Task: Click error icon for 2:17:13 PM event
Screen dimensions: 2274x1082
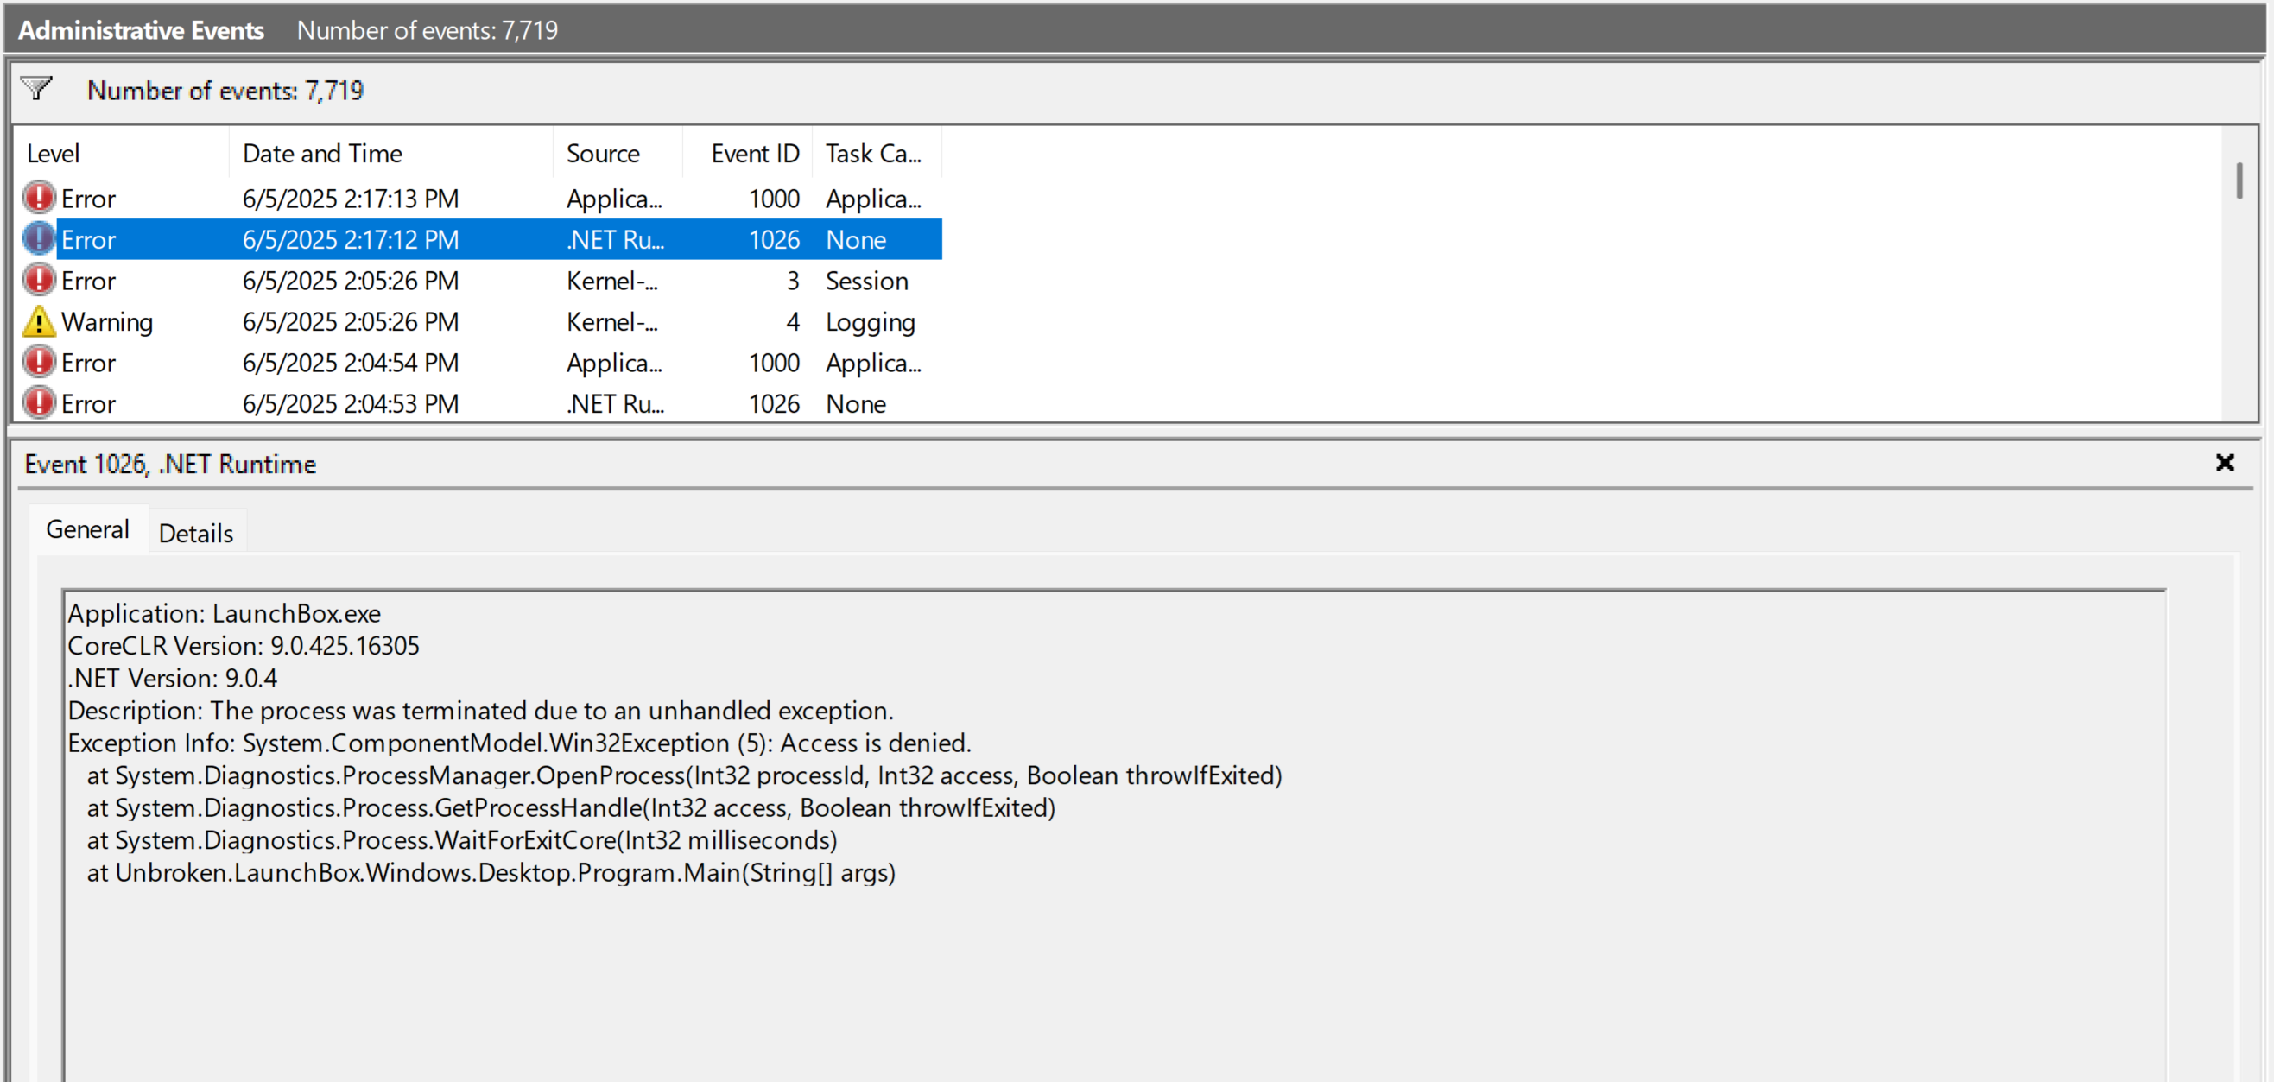Action: (x=39, y=198)
